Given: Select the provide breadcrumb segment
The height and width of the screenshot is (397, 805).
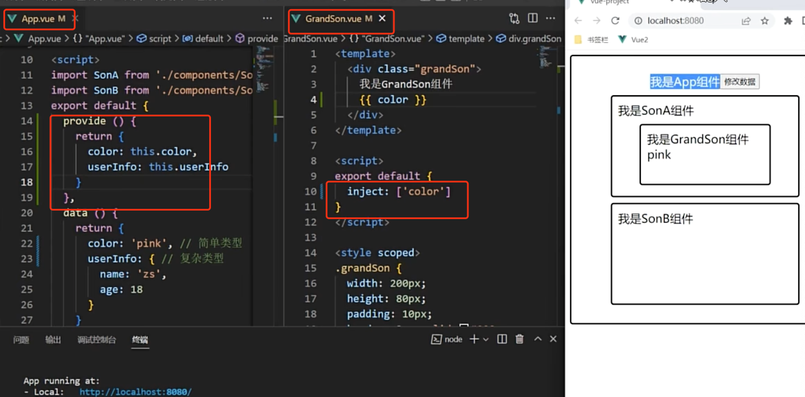Looking at the screenshot, I should tap(256, 38).
